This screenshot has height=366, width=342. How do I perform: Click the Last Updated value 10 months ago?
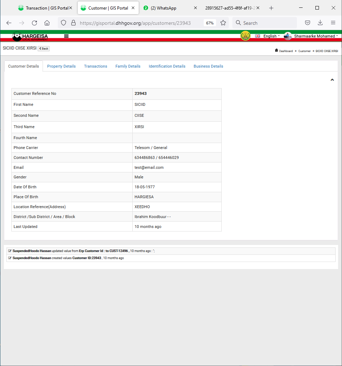[x=148, y=227]
